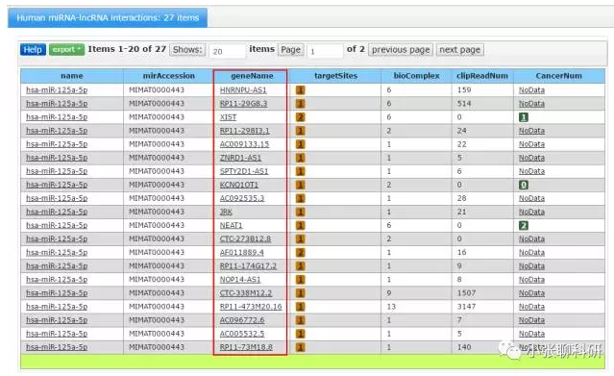Open the JRK gene link
The image size is (614, 376).
(226, 212)
